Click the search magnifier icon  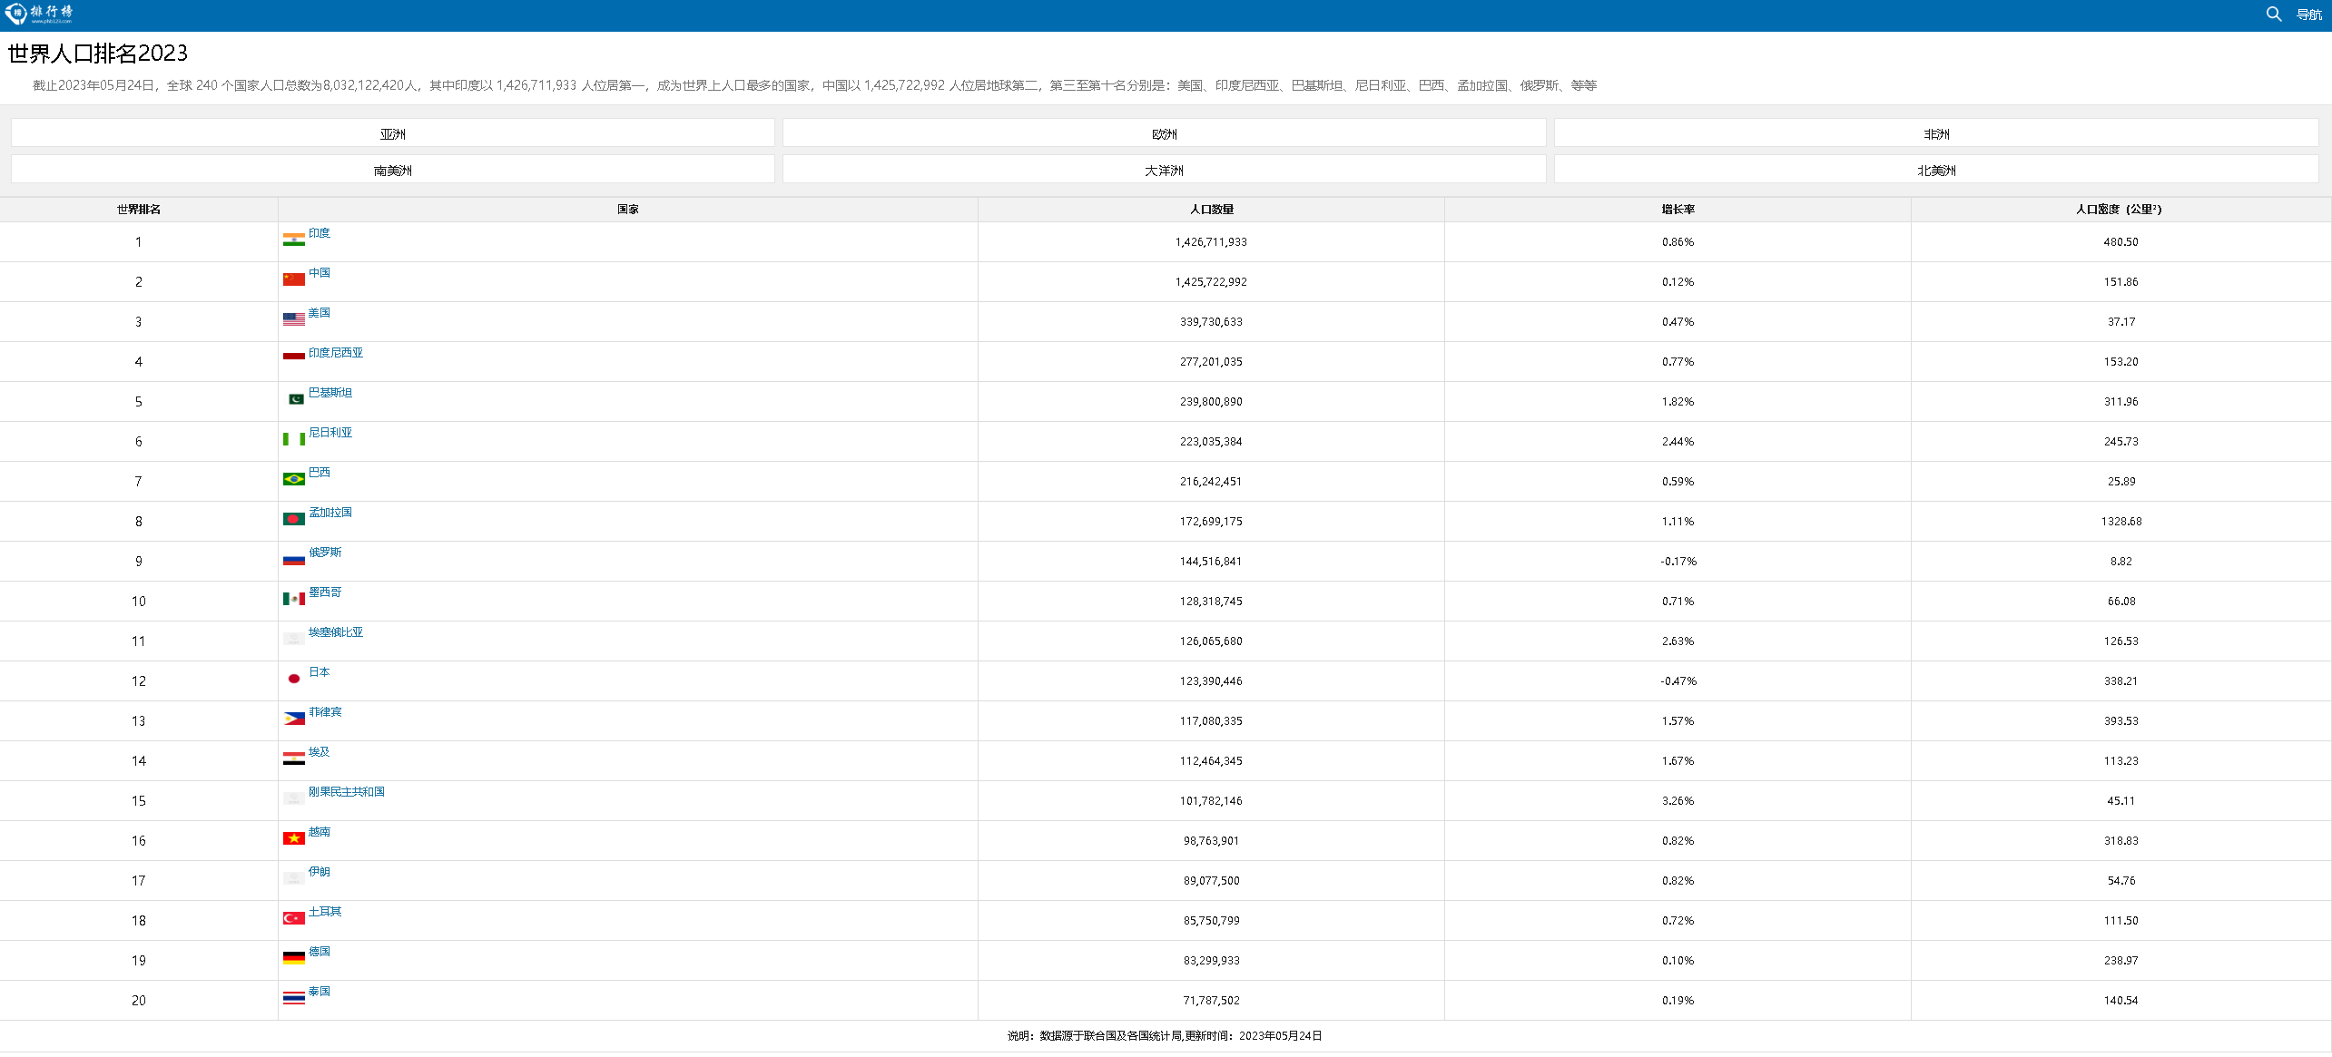point(2273,14)
